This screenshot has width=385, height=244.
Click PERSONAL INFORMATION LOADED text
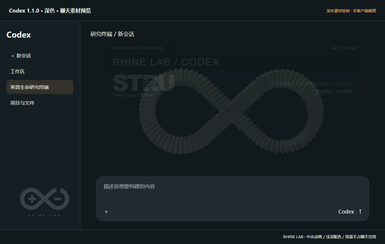click(x=311, y=84)
